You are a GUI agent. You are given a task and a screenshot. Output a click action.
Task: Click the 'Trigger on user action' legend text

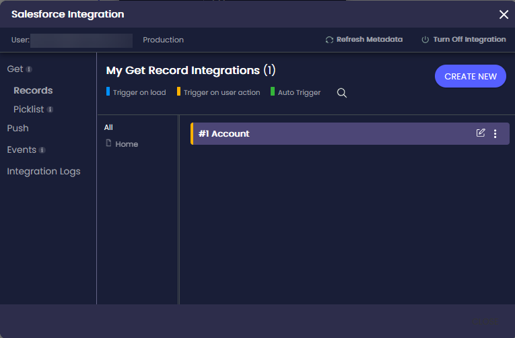(221, 93)
